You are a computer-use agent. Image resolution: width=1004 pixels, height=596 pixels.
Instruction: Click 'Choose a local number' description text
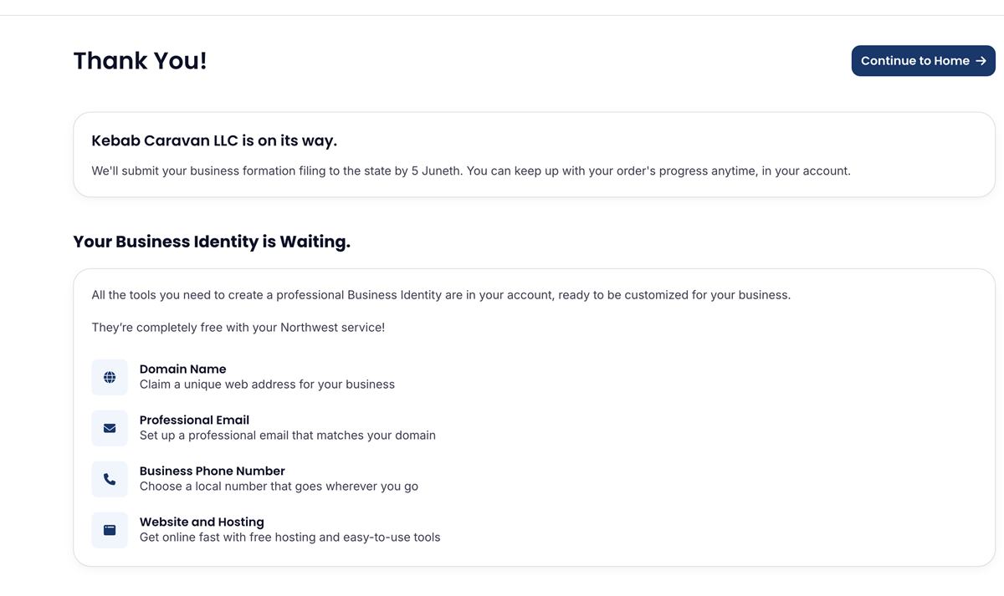(x=279, y=486)
